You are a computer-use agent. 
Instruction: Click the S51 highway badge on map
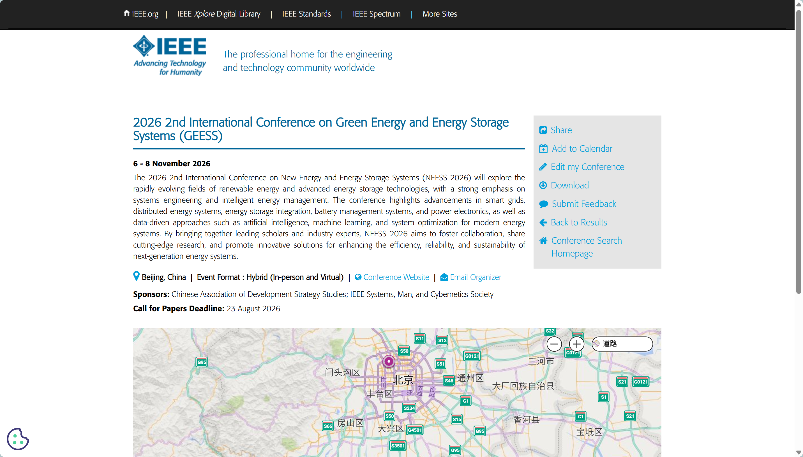click(440, 364)
